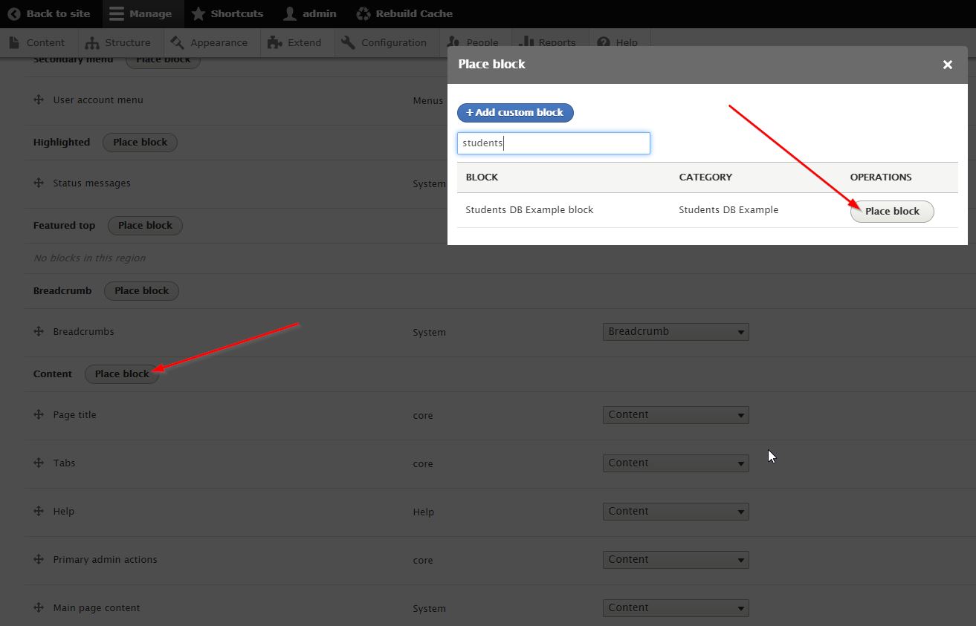Click Add custom block button
The width and height of the screenshot is (976, 626).
point(515,113)
